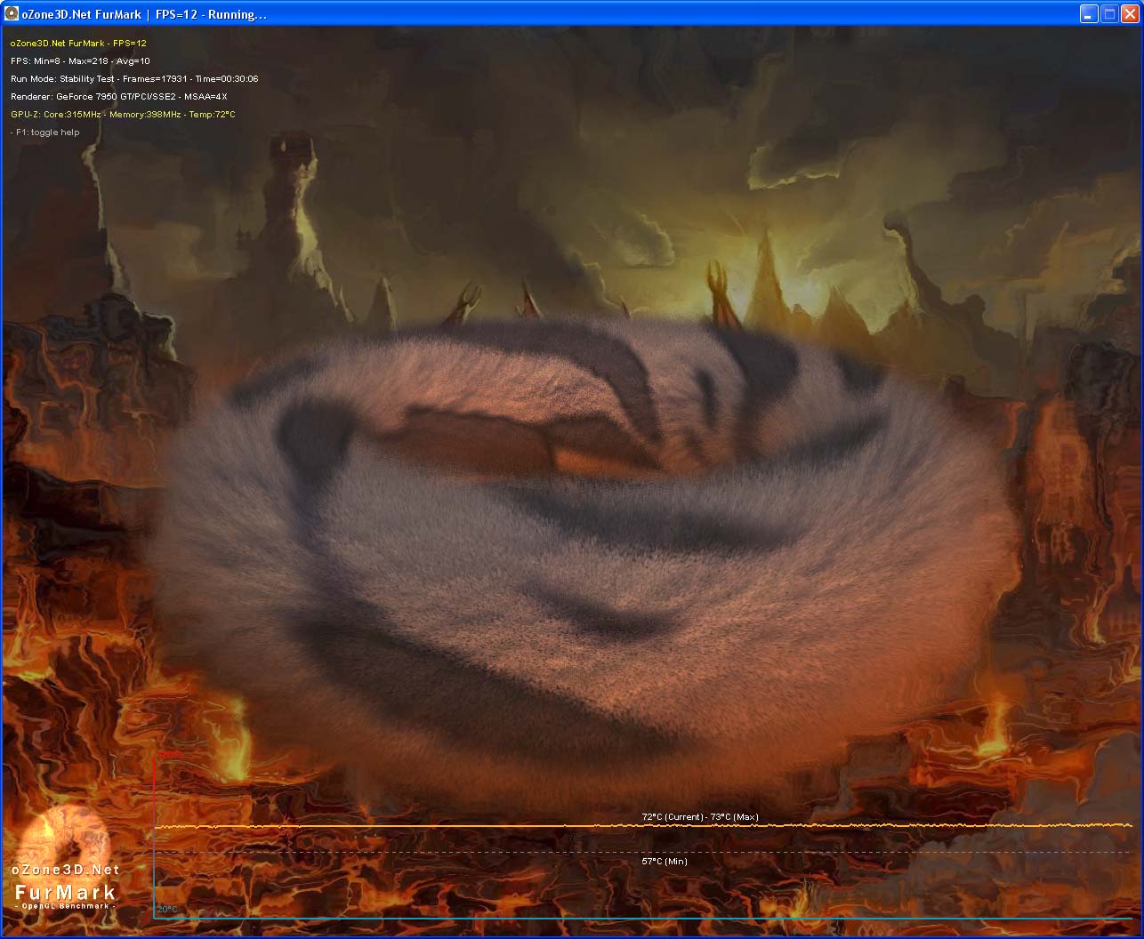Click the 'FPS: Min=8 - Max=218 - Avg=10' line
1144x939 pixels.
[x=80, y=60]
